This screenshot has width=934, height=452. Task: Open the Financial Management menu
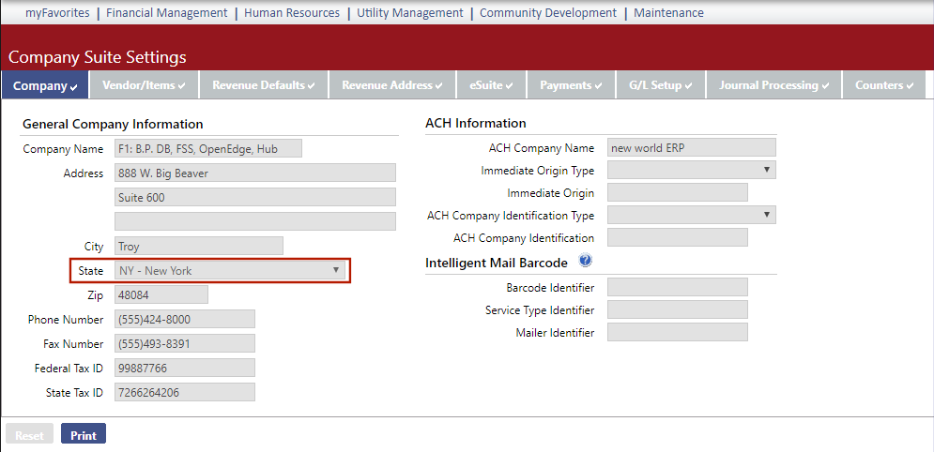click(166, 13)
